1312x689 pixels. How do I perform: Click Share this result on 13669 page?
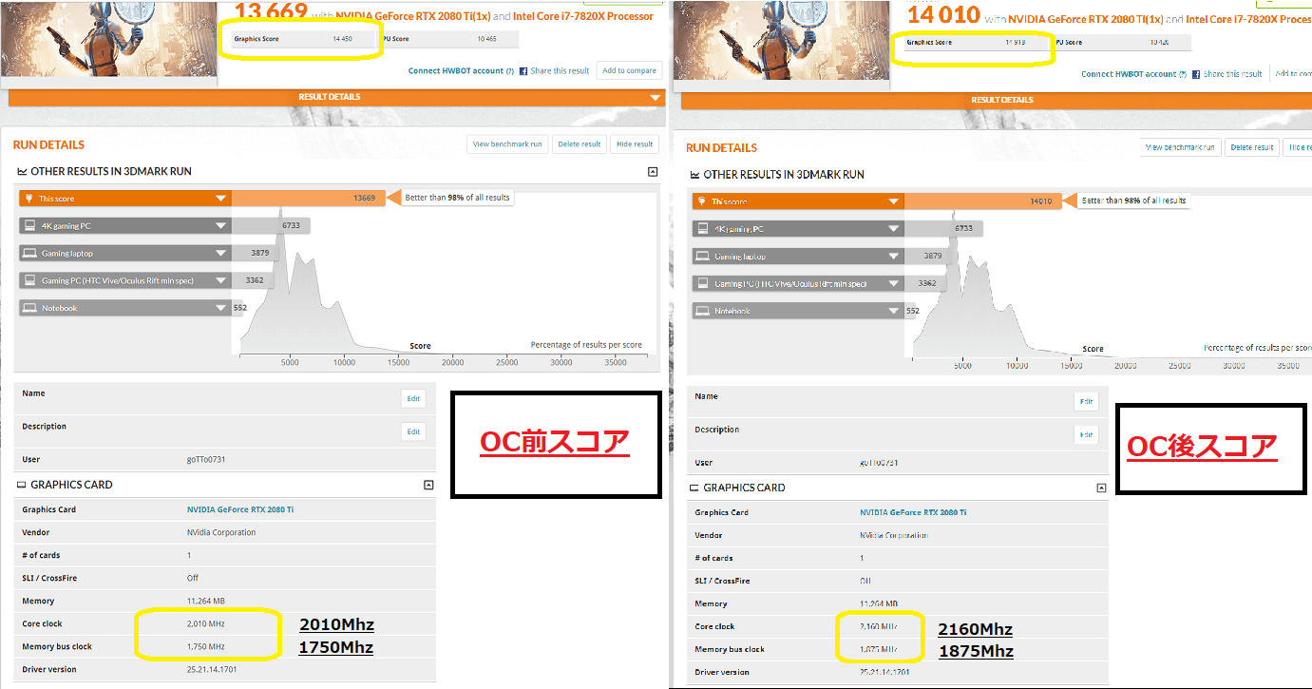(x=560, y=71)
